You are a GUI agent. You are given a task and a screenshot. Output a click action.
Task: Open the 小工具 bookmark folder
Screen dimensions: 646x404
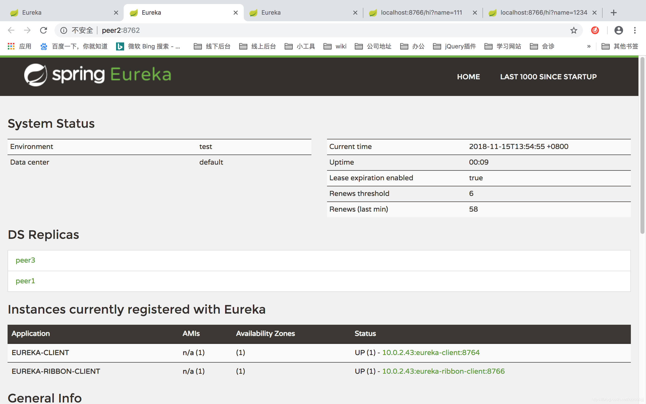(300, 46)
